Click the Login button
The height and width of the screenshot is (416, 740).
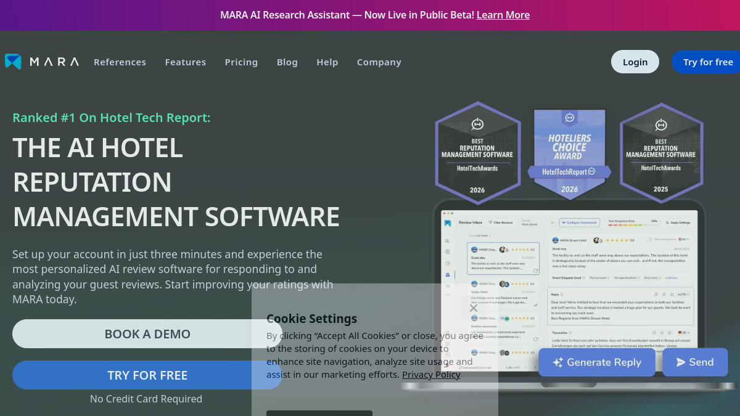coord(635,62)
